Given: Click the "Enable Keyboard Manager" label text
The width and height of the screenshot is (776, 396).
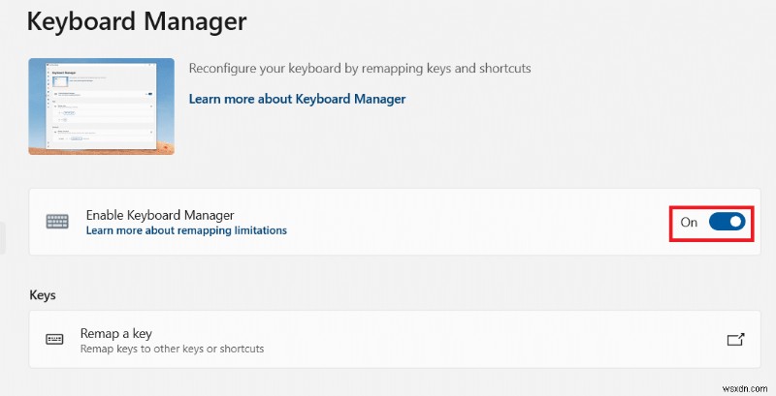Looking at the screenshot, I should coord(160,215).
